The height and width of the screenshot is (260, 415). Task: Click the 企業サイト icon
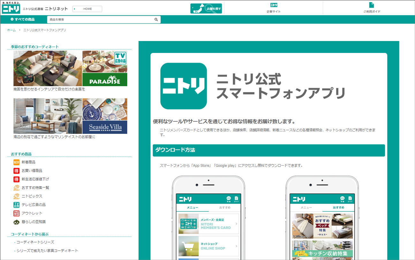point(274,5)
